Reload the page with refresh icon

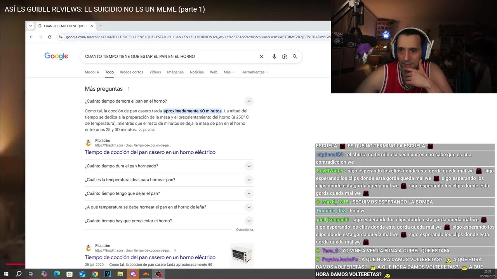pos(50,37)
